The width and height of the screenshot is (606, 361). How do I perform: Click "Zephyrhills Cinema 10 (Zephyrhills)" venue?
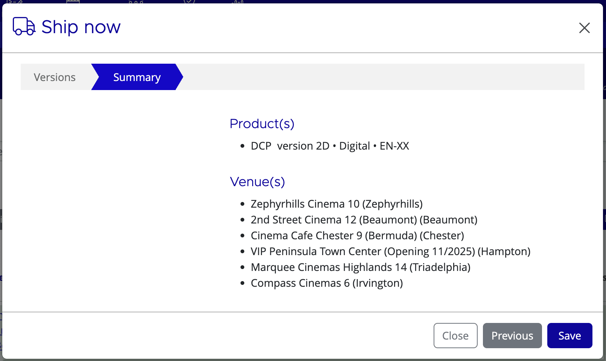pos(336,204)
